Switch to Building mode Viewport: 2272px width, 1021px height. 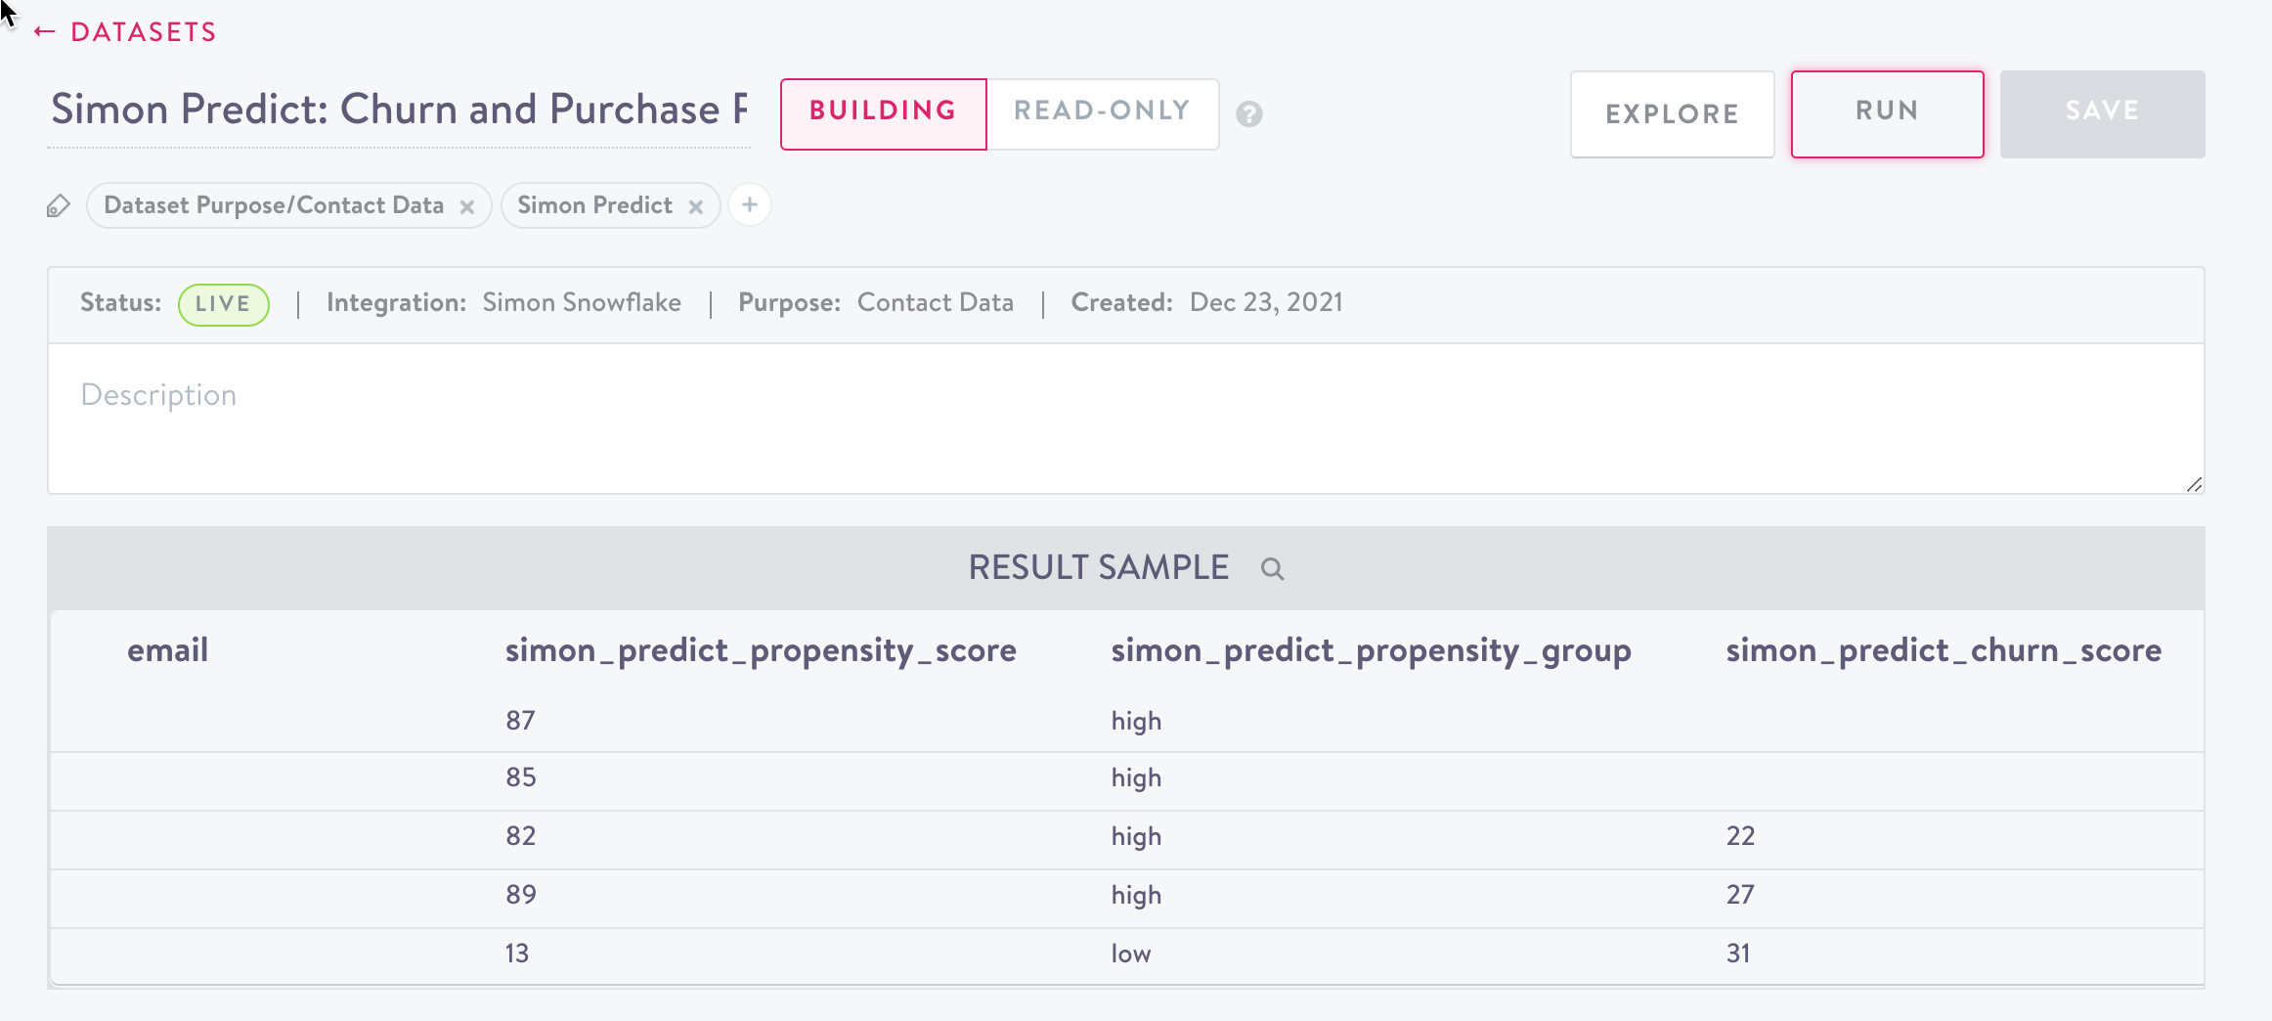pos(883,113)
